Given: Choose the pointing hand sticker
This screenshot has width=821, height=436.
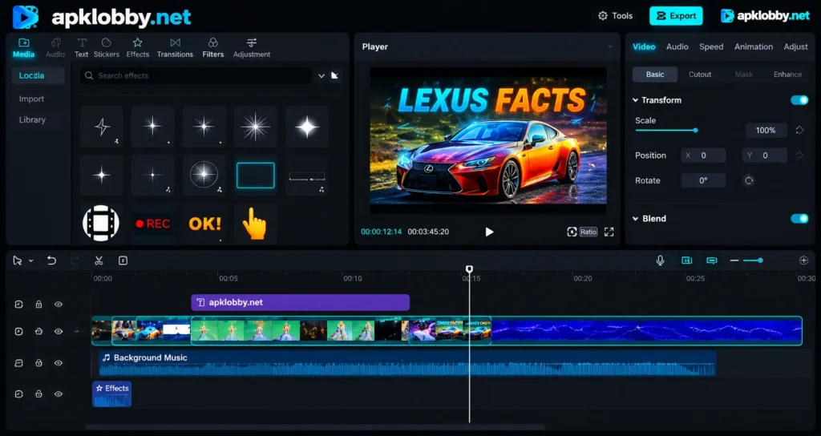Looking at the screenshot, I should (255, 224).
